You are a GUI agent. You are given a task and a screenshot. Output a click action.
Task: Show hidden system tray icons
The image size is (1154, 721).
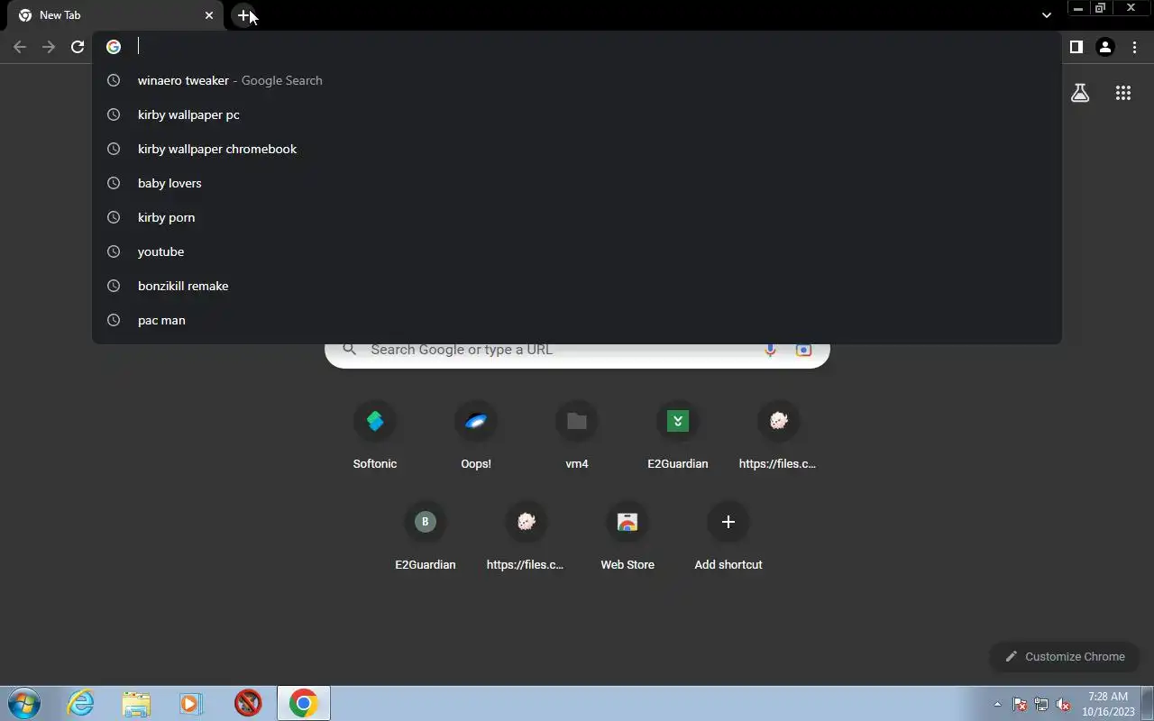point(997,704)
